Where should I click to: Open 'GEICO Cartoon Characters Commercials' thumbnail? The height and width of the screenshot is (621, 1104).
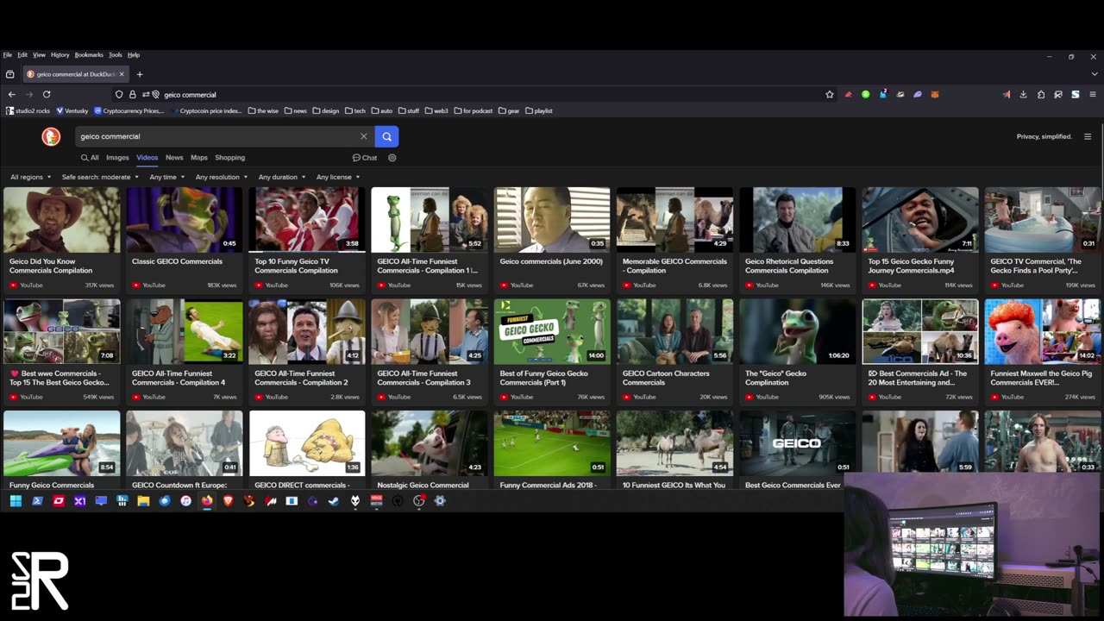[x=674, y=331]
